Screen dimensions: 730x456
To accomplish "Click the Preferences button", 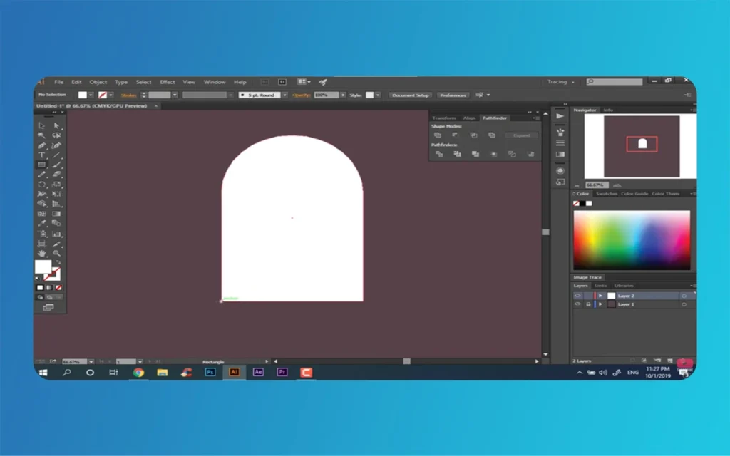I will [453, 95].
